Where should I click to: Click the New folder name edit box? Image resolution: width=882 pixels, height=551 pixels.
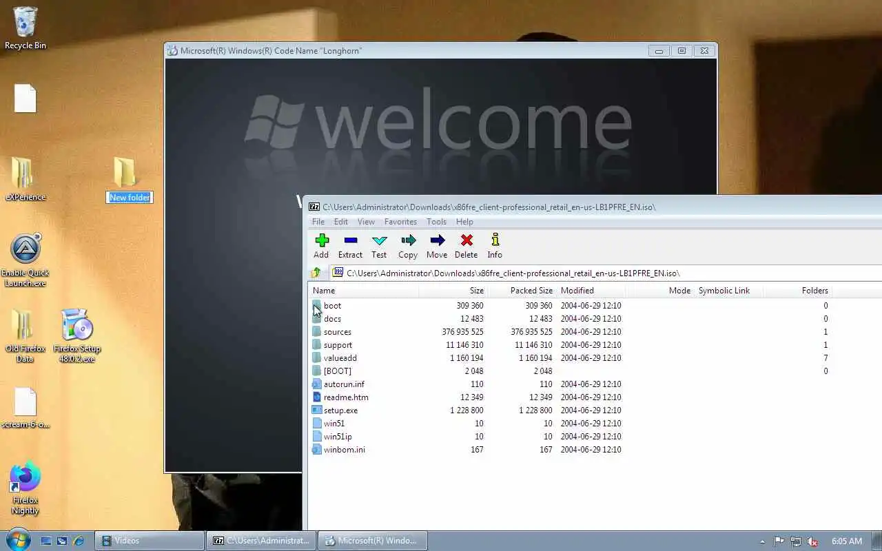pos(130,198)
